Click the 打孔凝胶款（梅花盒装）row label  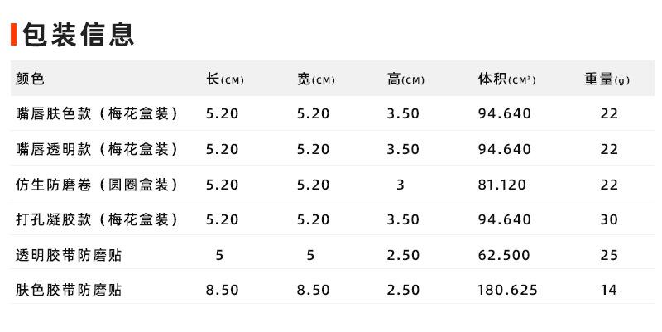pos(98,220)
